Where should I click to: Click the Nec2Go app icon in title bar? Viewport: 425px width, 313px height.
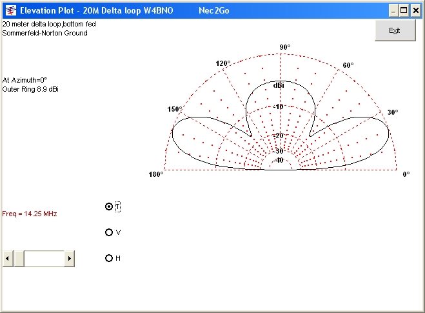click(11, 10)
